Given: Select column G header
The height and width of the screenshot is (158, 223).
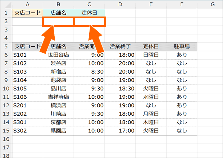Looking at the screenshot, I should pos(212,4).
